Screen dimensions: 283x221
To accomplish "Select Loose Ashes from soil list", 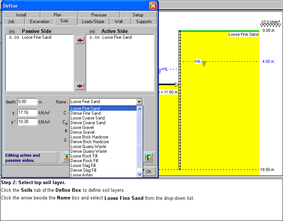I will pyautogui.click(x=81, y=175).
